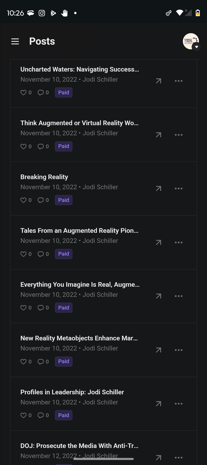The height and width of the screenshot is (465, 207).
Task: Open more options for Uncharted Waters post
Action: point(179,81)
